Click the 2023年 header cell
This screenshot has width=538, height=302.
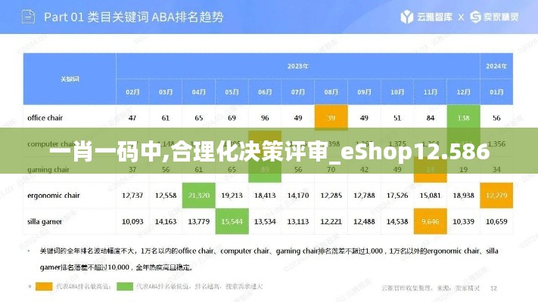pyautogui.click(x=298, y=66)
